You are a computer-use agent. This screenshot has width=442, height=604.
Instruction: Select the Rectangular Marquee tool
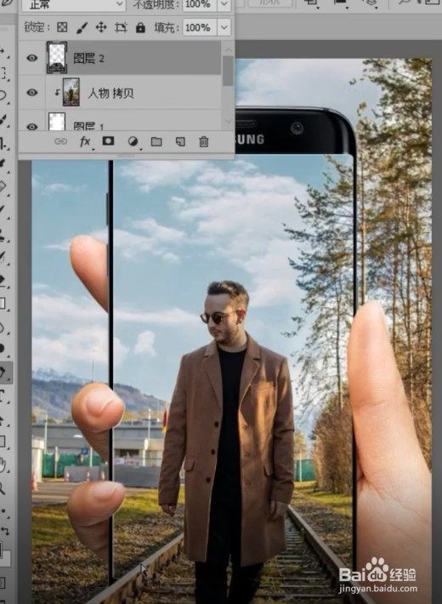[3, 72]
